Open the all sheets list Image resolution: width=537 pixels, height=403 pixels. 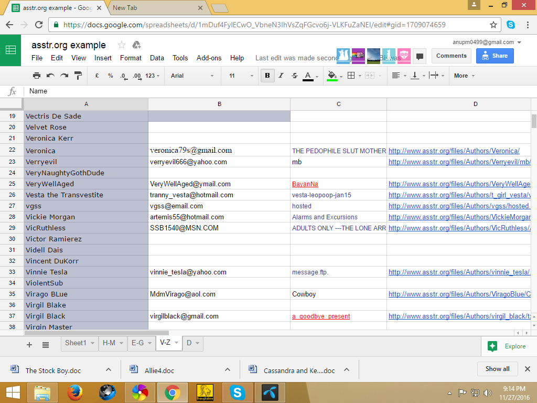coord(46,345)
